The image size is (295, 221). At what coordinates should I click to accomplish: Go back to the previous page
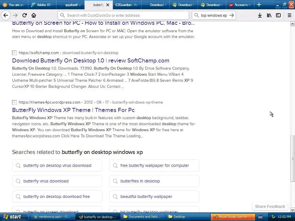[6, 15]
